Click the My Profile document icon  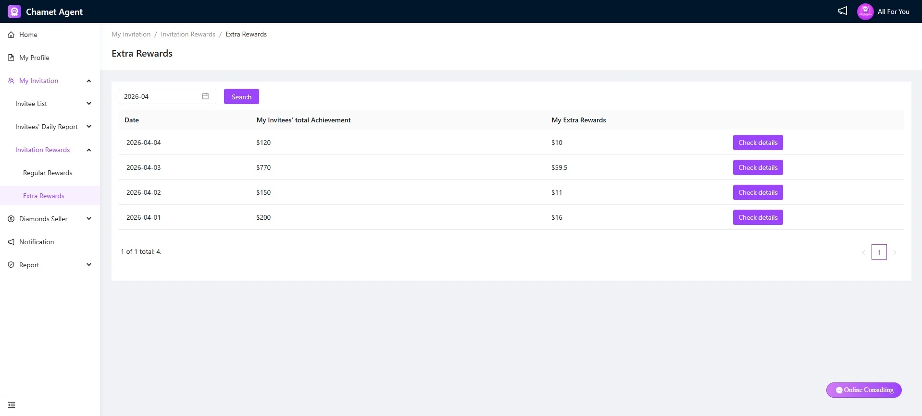(11, 58)
